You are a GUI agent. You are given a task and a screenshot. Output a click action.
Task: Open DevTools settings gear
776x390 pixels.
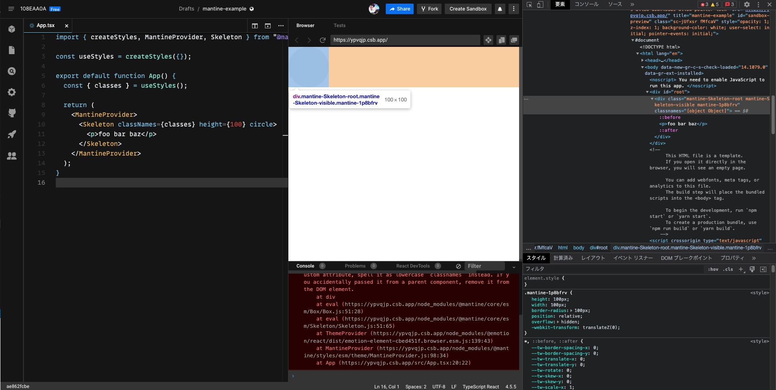pyautogui.click(x=747, y=4)
